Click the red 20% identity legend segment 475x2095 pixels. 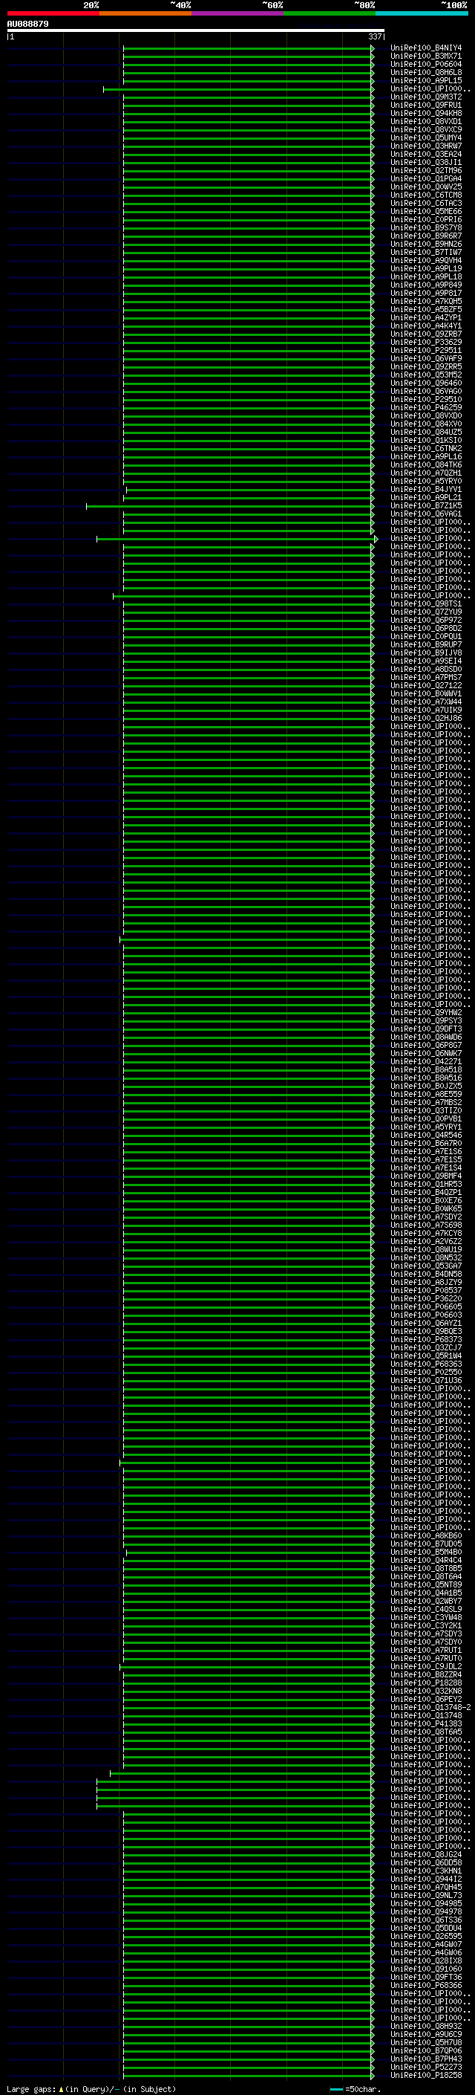click(53, 13)
